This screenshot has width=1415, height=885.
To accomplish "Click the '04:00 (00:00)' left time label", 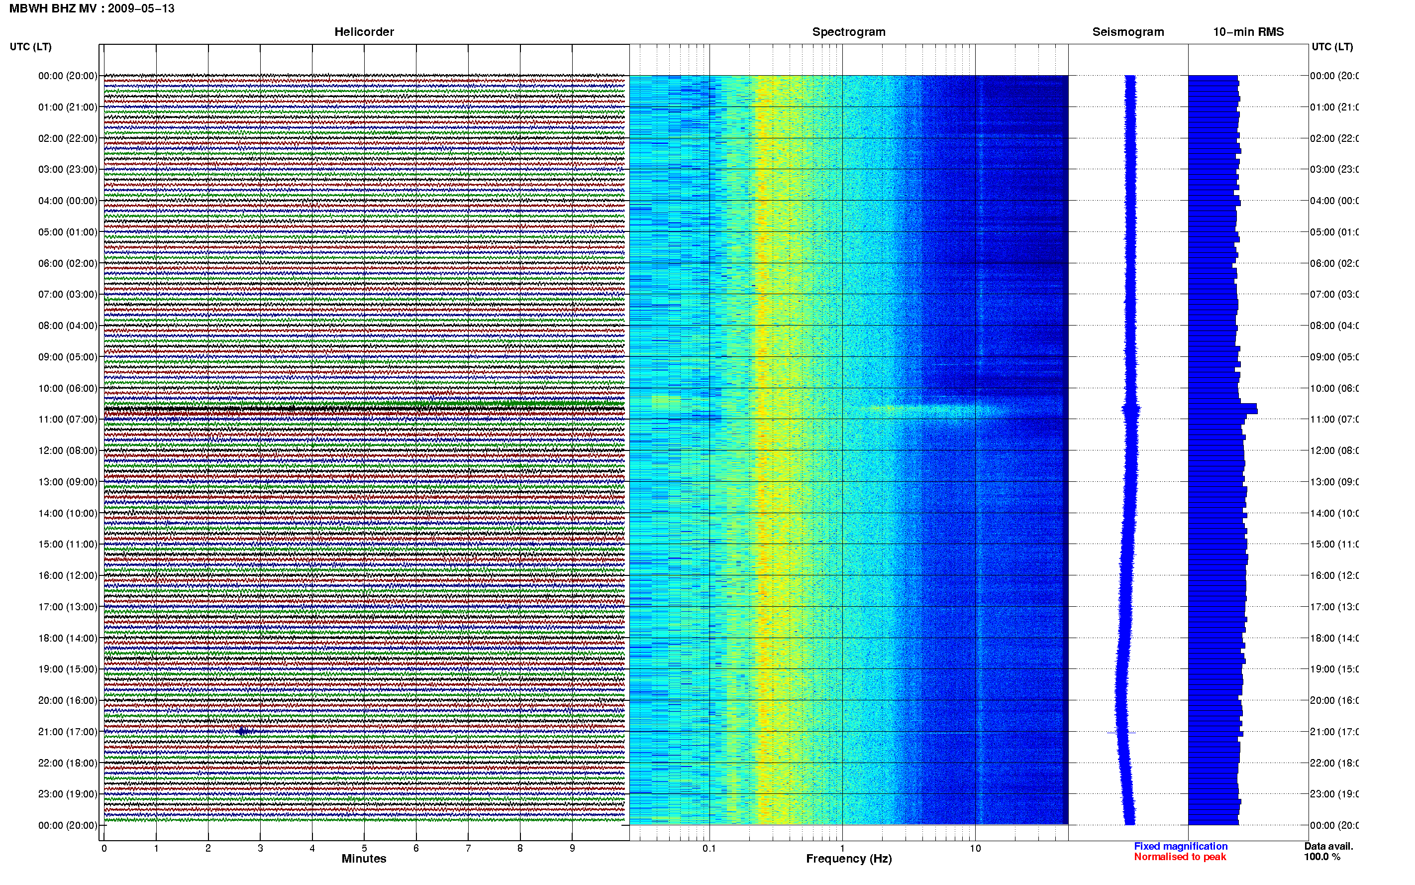I will (x=68, y=201).
